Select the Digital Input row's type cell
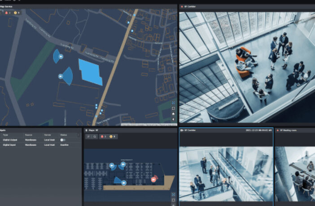Viewport: 315px width, 206px height. [x=9, y=145]
